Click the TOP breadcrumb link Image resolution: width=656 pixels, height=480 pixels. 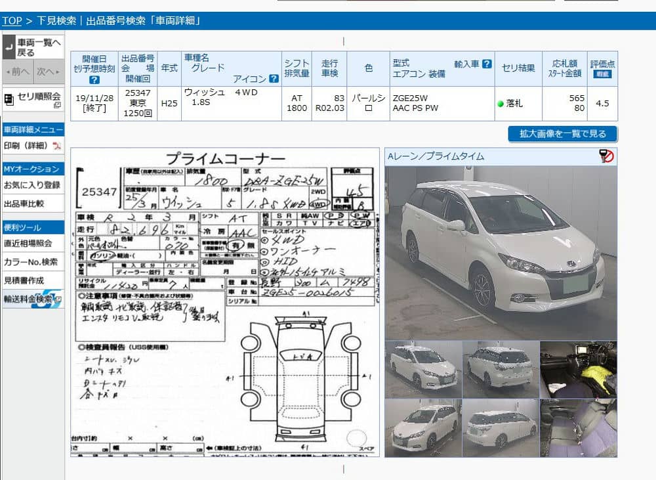[12, 21]
